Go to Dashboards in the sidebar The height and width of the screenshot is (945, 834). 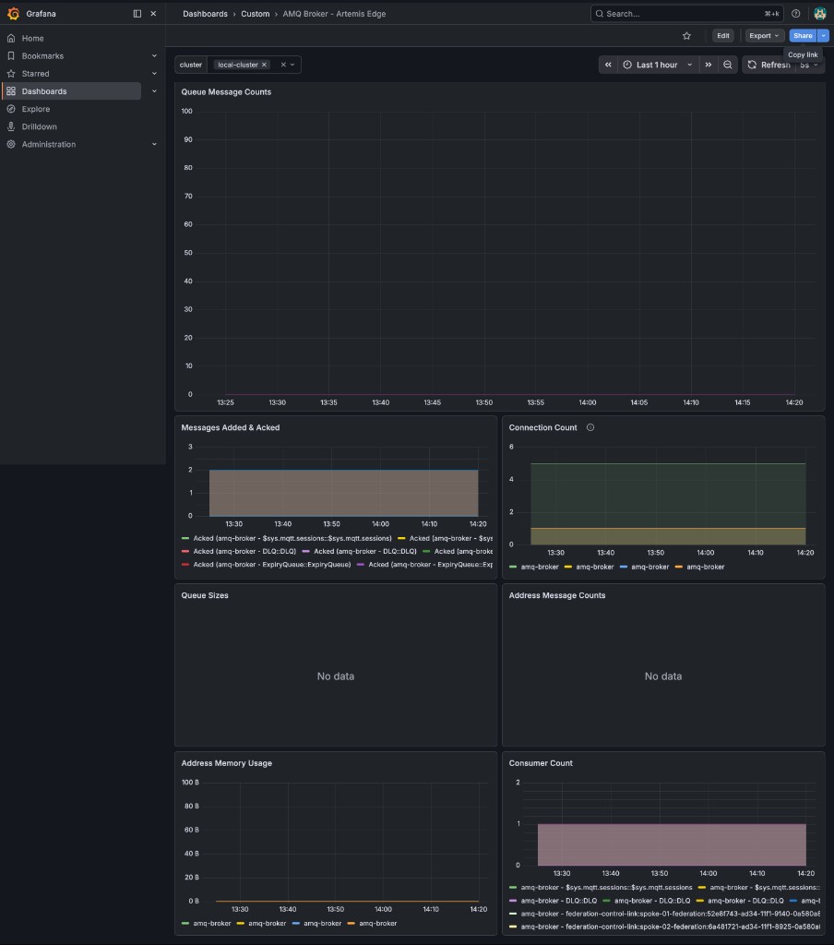(44, 91)
